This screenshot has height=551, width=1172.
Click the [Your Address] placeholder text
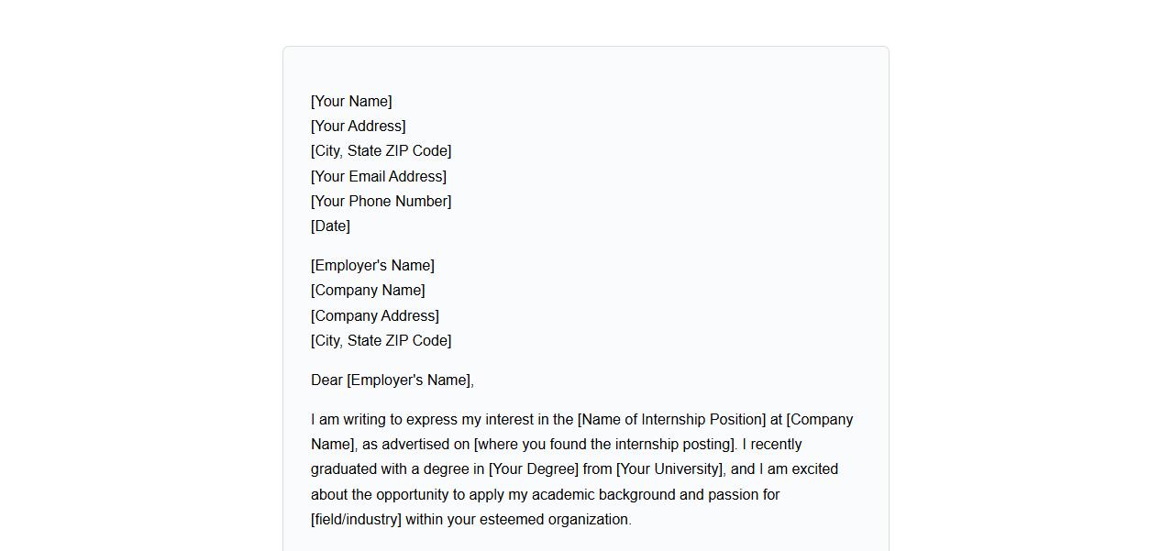click(x=358, y=127)
